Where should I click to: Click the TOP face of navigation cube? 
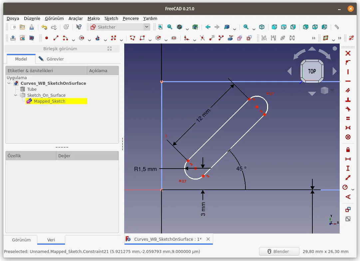click(x=312, y=71)
